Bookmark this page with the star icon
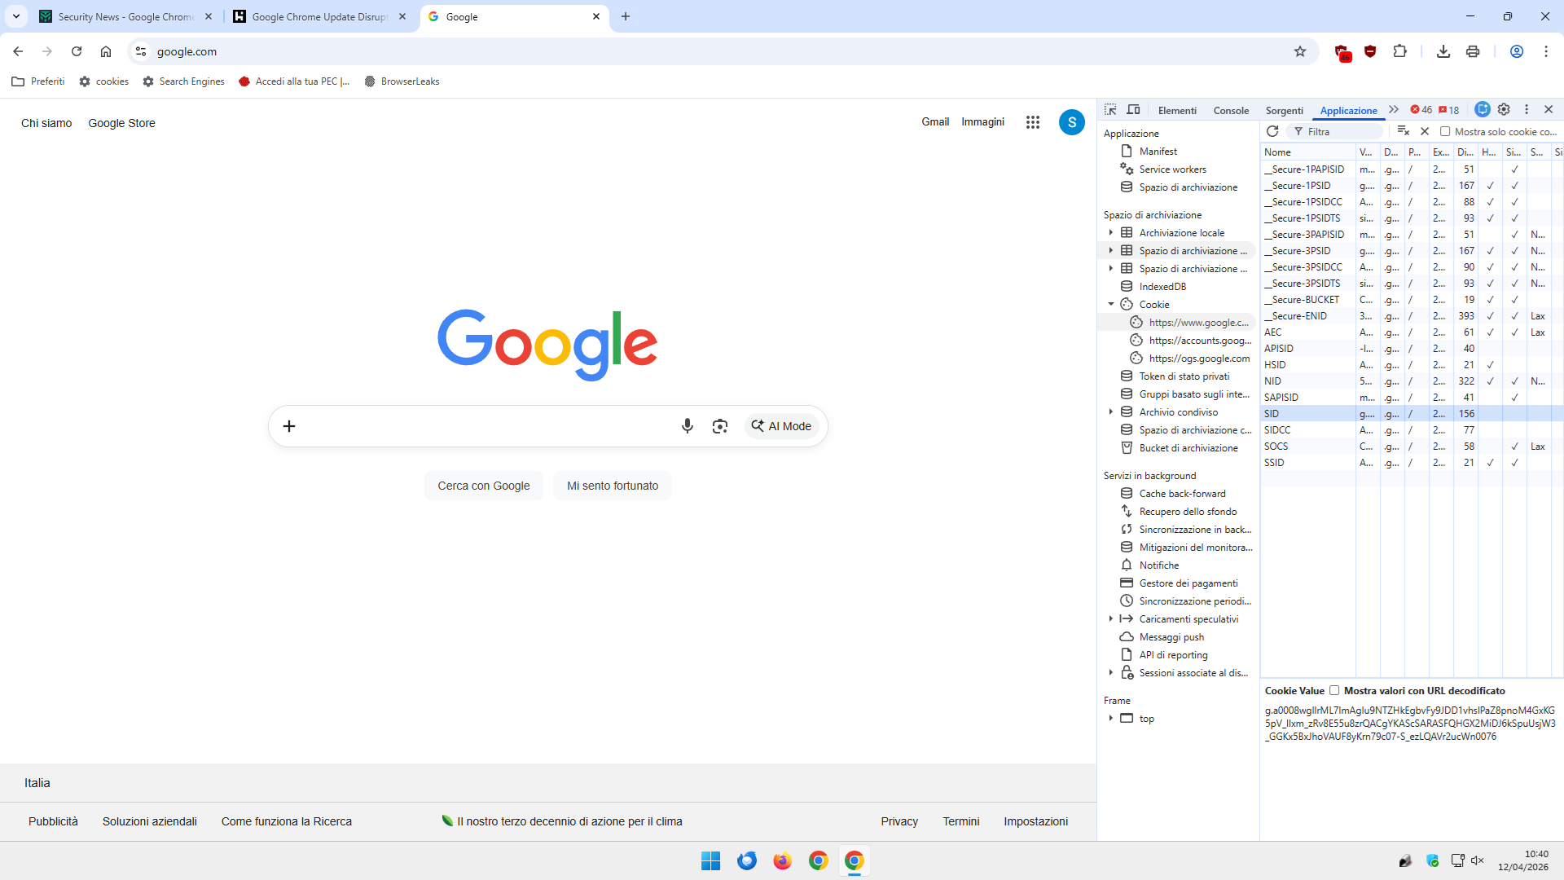 pos(1300,51)
